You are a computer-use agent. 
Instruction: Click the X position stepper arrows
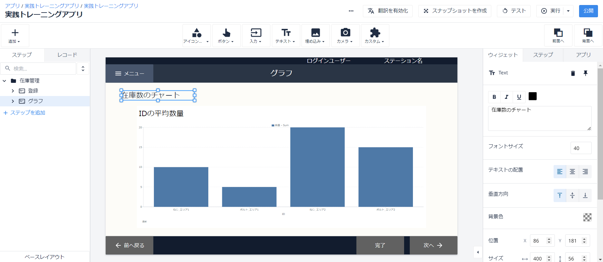point(549,241)
